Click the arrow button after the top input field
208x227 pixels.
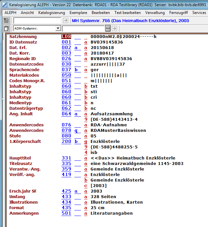(x=65, y=20)
